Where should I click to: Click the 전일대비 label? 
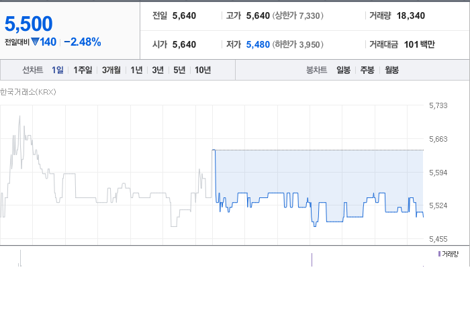click(x=17, y=42)
